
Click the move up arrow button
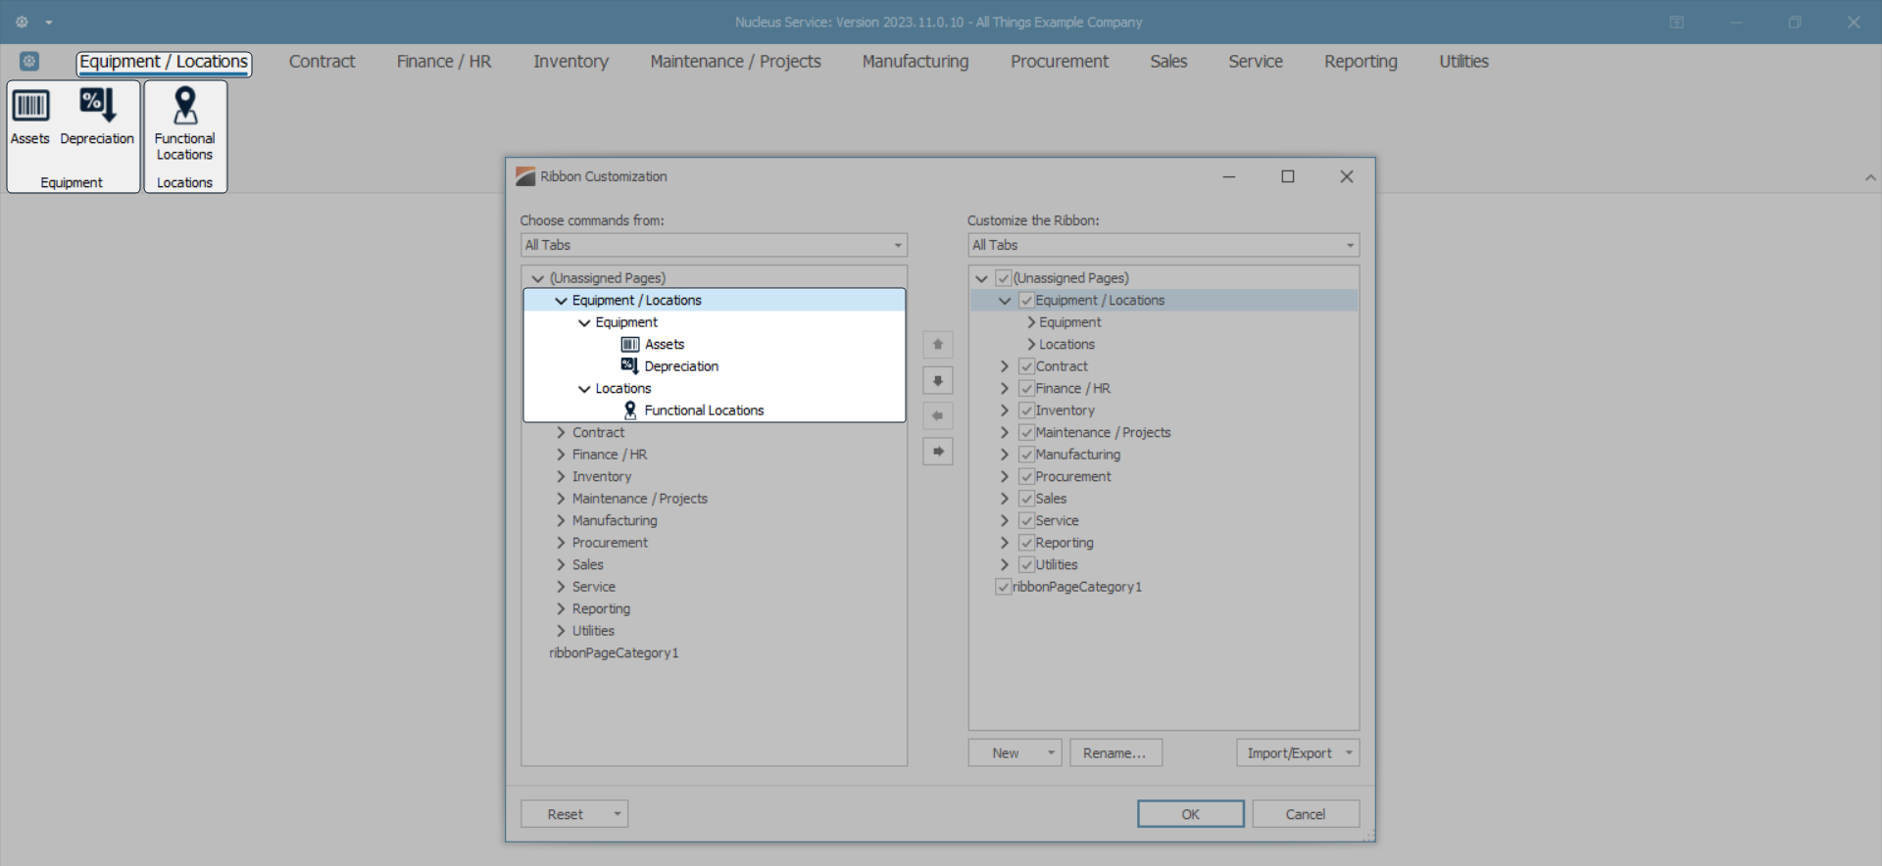click(x=938, y=345)
